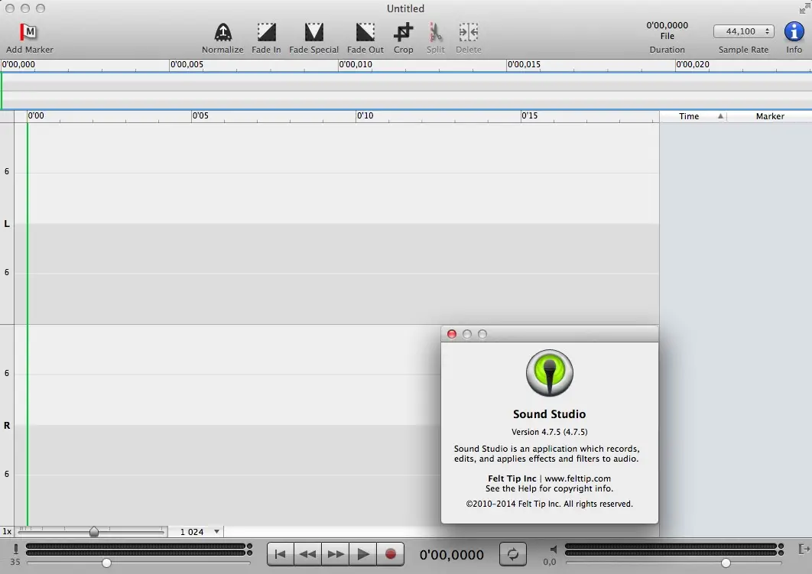Click the Marker column header
Image resolution: width=812 pixels, height=574 pixels.
(x=769, y=116)
